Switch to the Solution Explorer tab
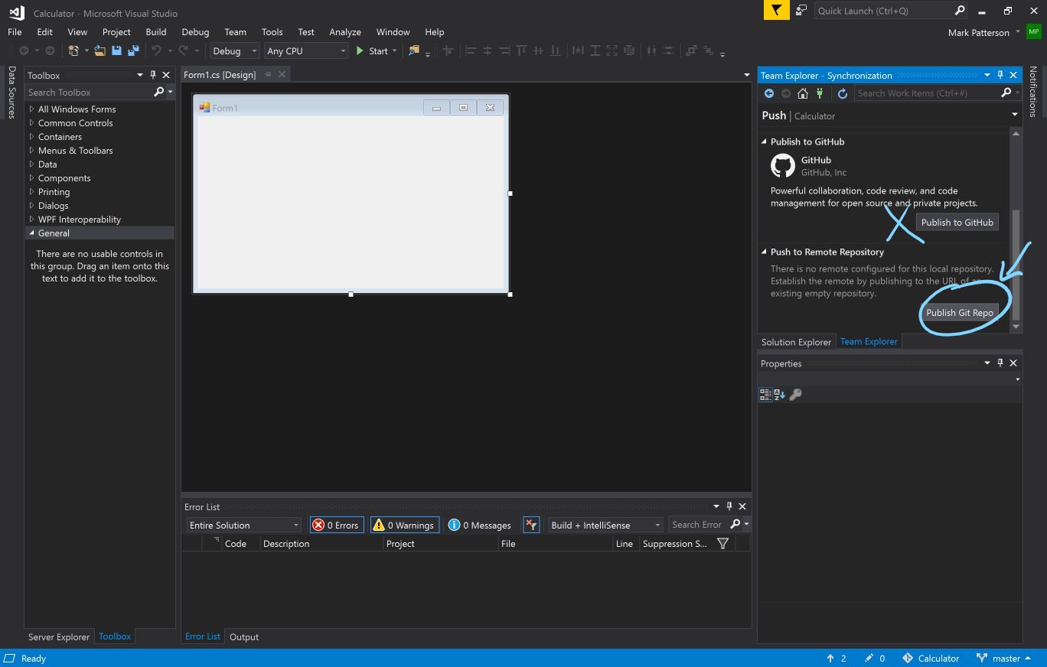The height and width of the screenshot is (667, 1047). tap(796, 342)
